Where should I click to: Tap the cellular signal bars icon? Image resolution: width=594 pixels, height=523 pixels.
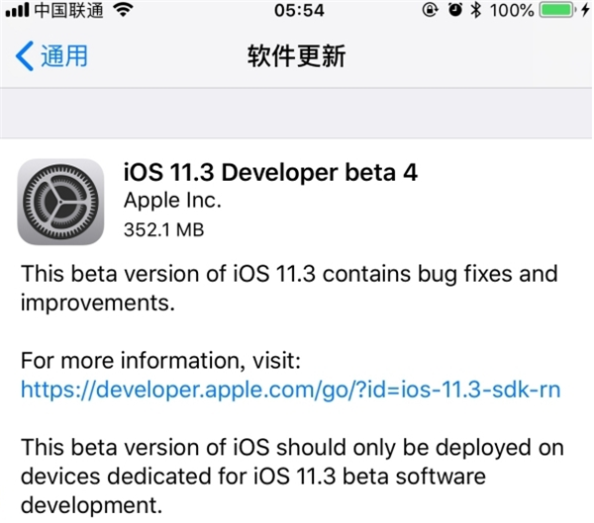point(14,12)
